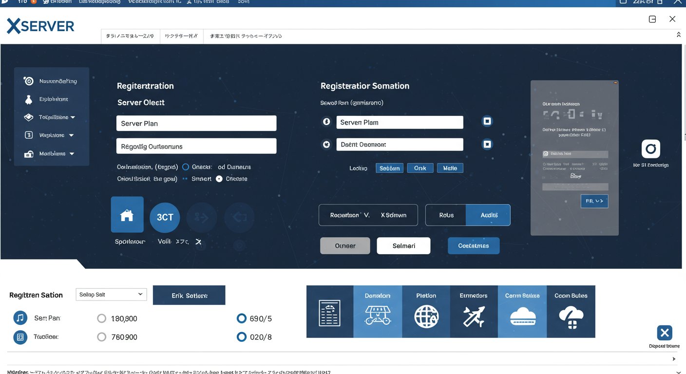Select the 180,800 radio option
This screenshot has height=374, width=686.
tap(101, 318)
